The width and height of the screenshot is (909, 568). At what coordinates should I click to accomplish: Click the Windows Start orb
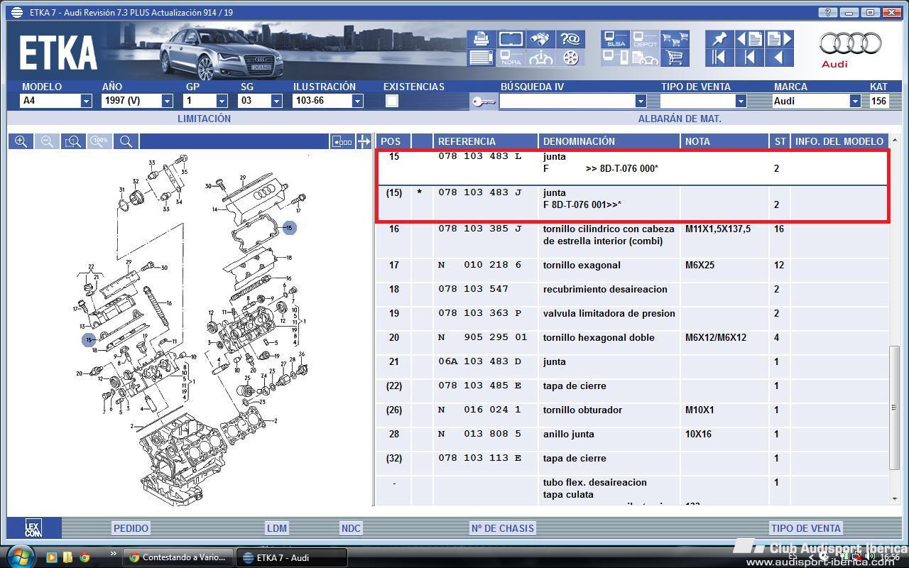[x=19, y=557]
